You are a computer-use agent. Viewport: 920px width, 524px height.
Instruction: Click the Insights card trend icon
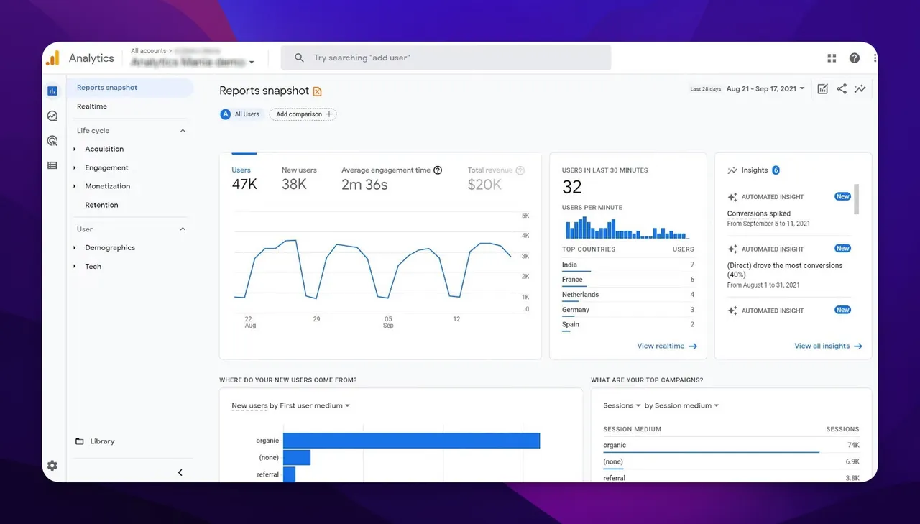[732, 170]
